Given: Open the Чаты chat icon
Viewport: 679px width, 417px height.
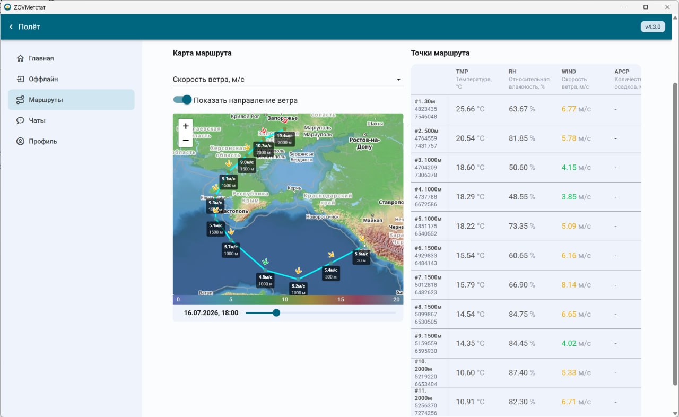Looking at the screenshot, I should (x=20, y=120).
